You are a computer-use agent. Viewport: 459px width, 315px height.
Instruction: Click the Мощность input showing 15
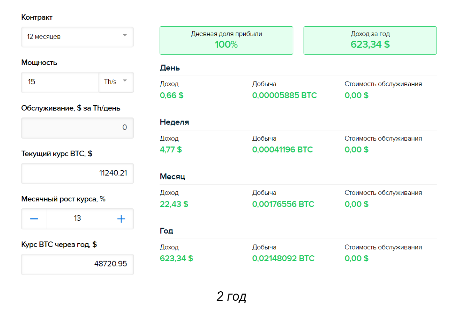pyautogui.click(x=60, y=82)
